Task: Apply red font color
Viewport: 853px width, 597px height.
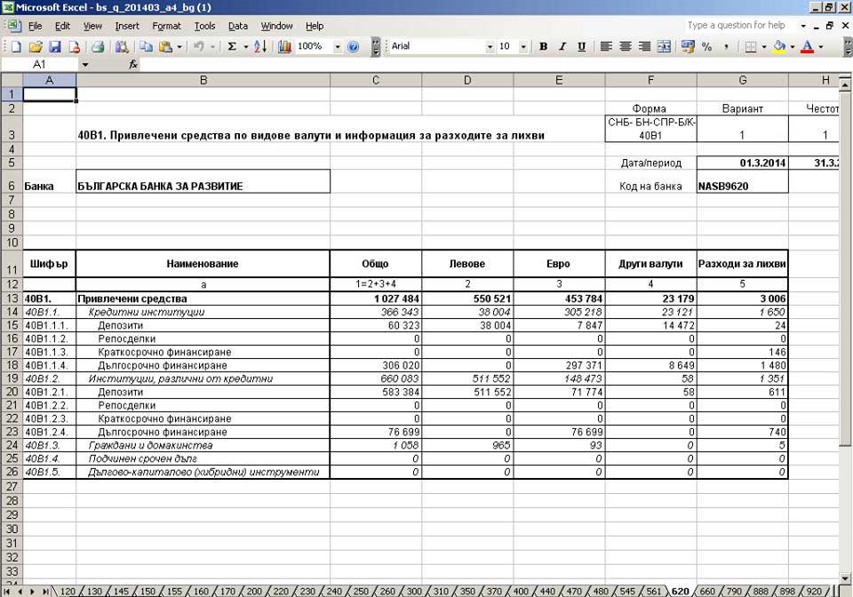Action: [808, 47]
